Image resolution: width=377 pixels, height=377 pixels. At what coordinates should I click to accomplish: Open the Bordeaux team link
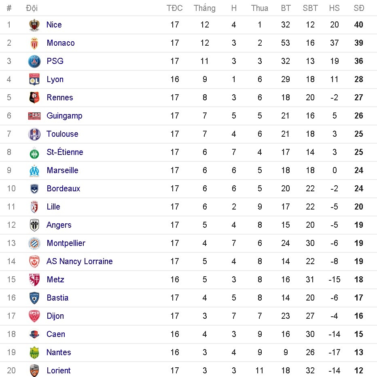(64, 188)
